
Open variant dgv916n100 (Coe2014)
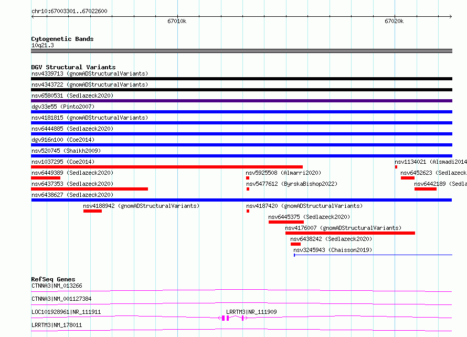(x=63, y=140)
